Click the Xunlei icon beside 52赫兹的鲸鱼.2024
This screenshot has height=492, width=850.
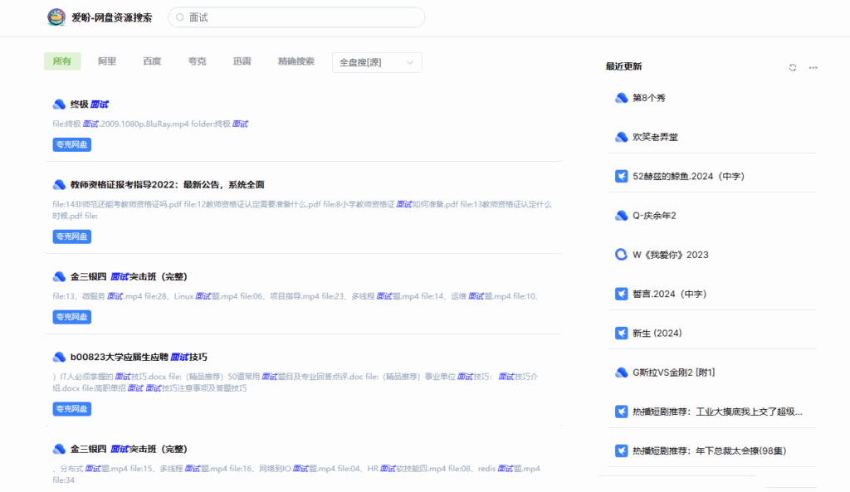[621, 176]
